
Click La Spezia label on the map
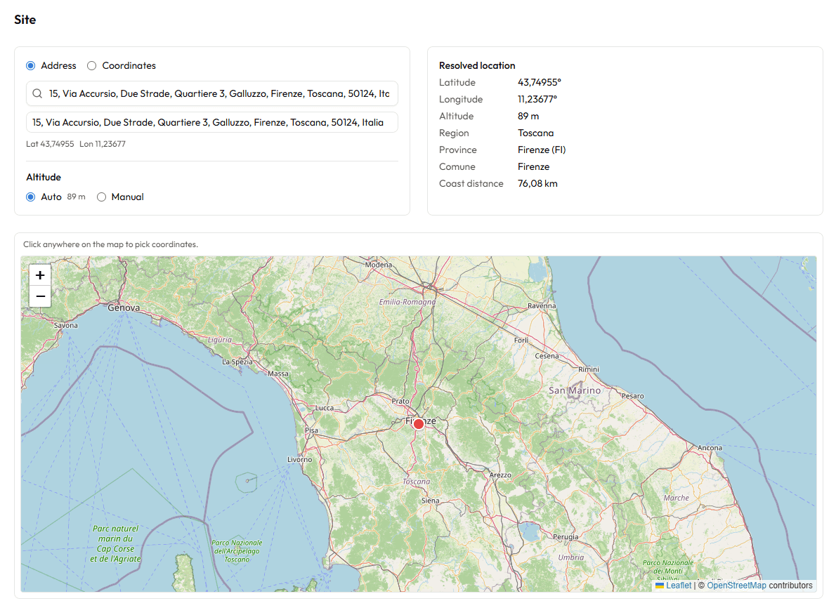[x=237, y=362]
